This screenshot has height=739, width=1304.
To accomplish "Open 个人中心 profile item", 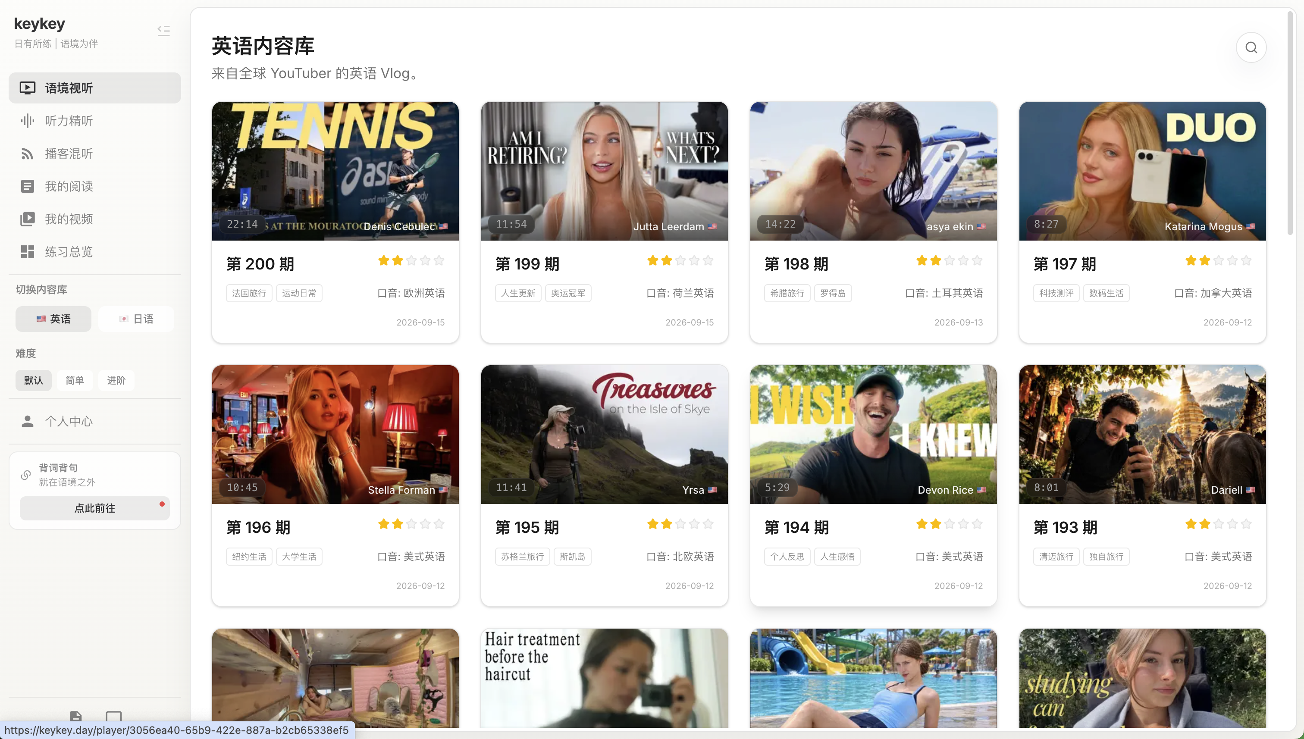I will [94, 421].
